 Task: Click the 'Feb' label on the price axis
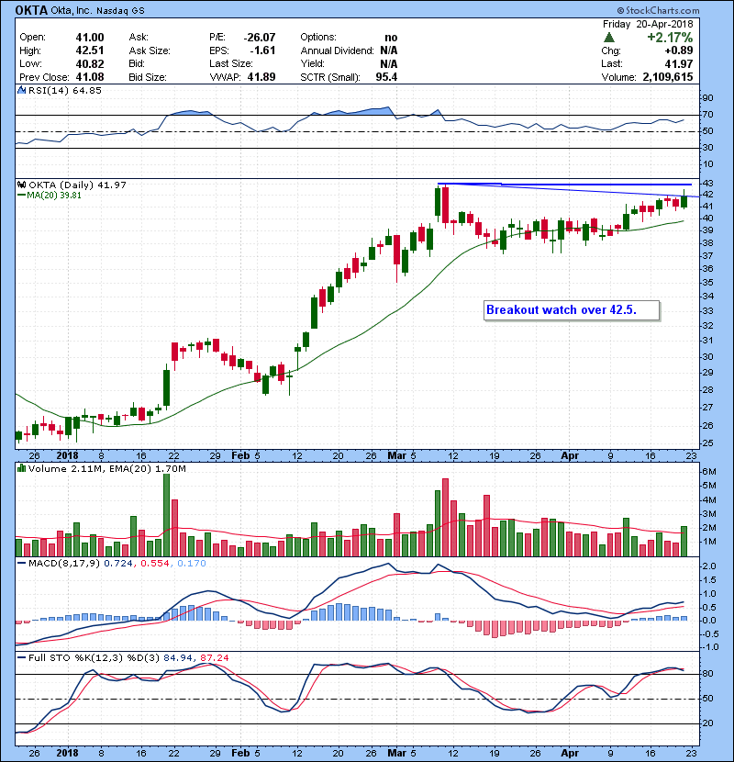coord(240,455)
